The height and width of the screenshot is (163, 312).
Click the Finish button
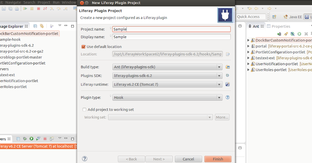[218, 159]
